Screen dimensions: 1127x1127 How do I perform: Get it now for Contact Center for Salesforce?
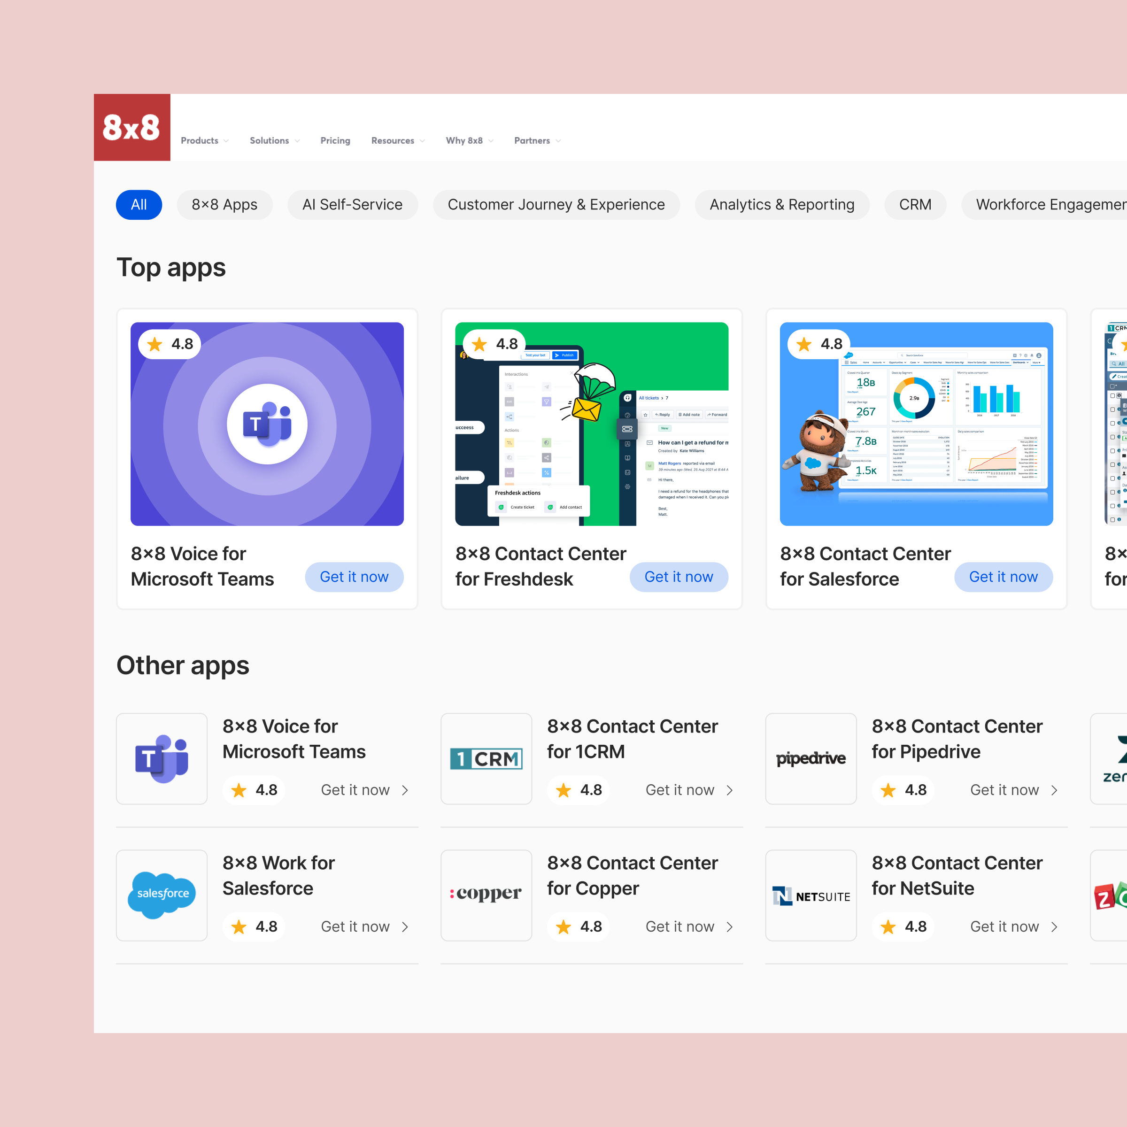coord(1003,577)
